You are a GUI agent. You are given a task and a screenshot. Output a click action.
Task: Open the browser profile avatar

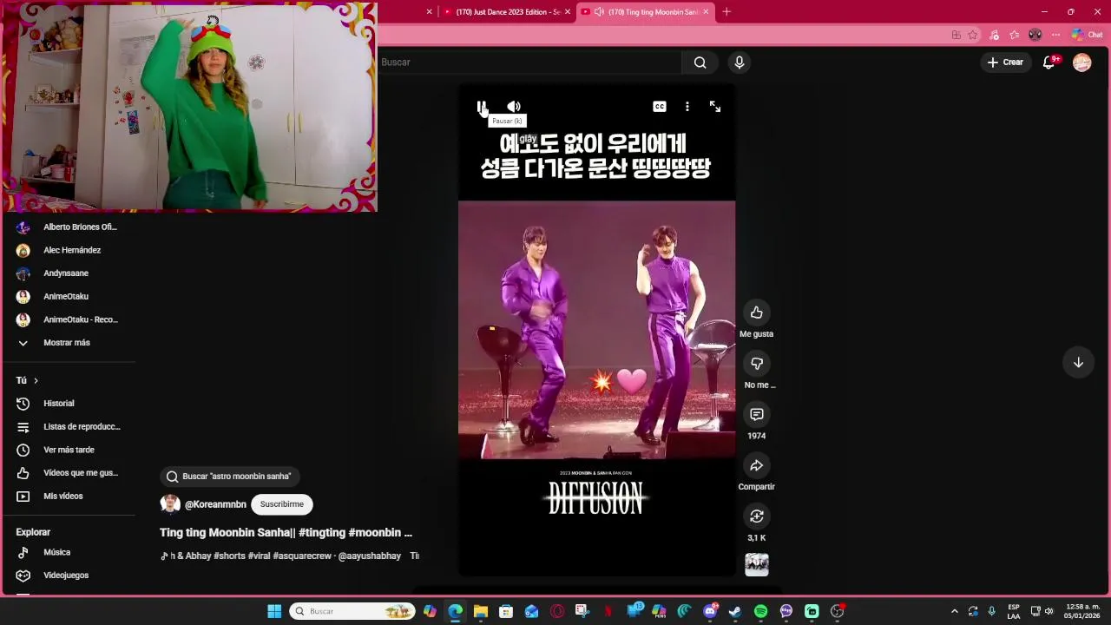click(x=1035, y=35)
